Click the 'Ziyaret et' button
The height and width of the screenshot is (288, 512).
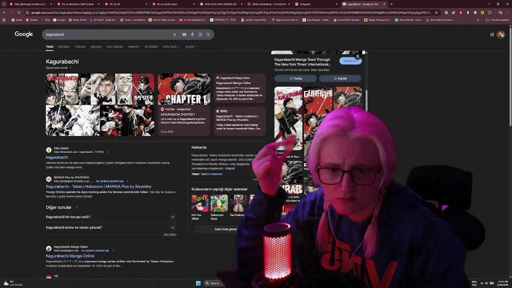point(350,61)
